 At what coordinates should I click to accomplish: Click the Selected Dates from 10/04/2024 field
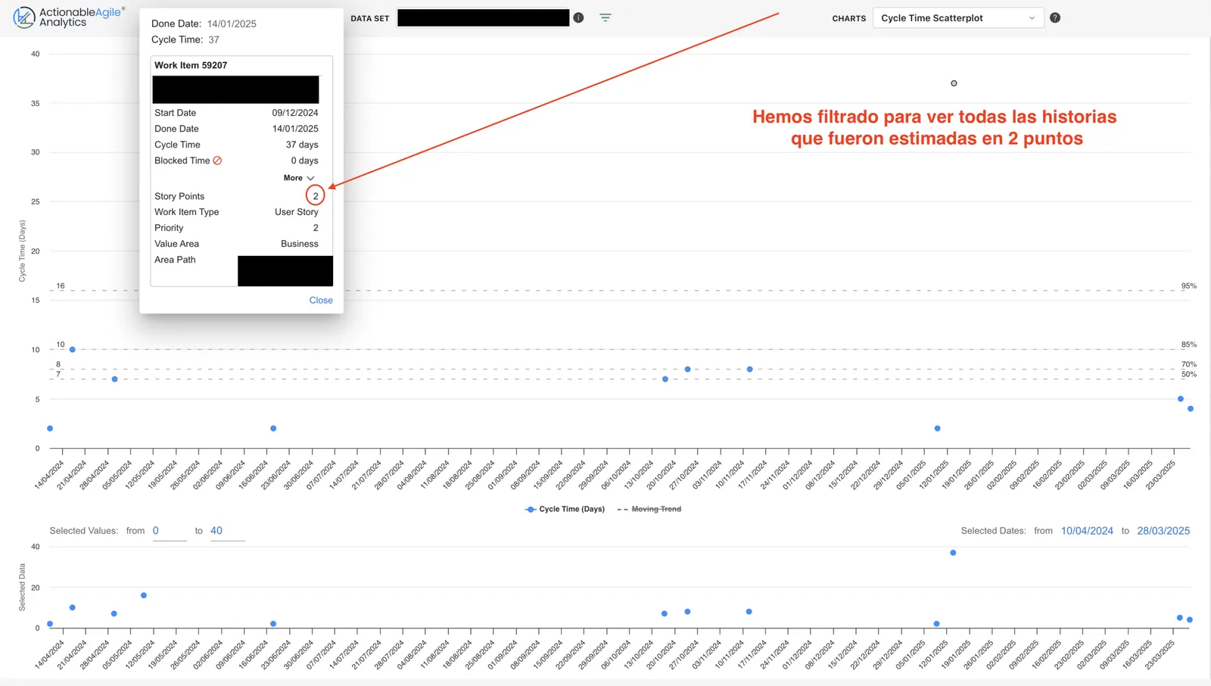coord(1087,531)
